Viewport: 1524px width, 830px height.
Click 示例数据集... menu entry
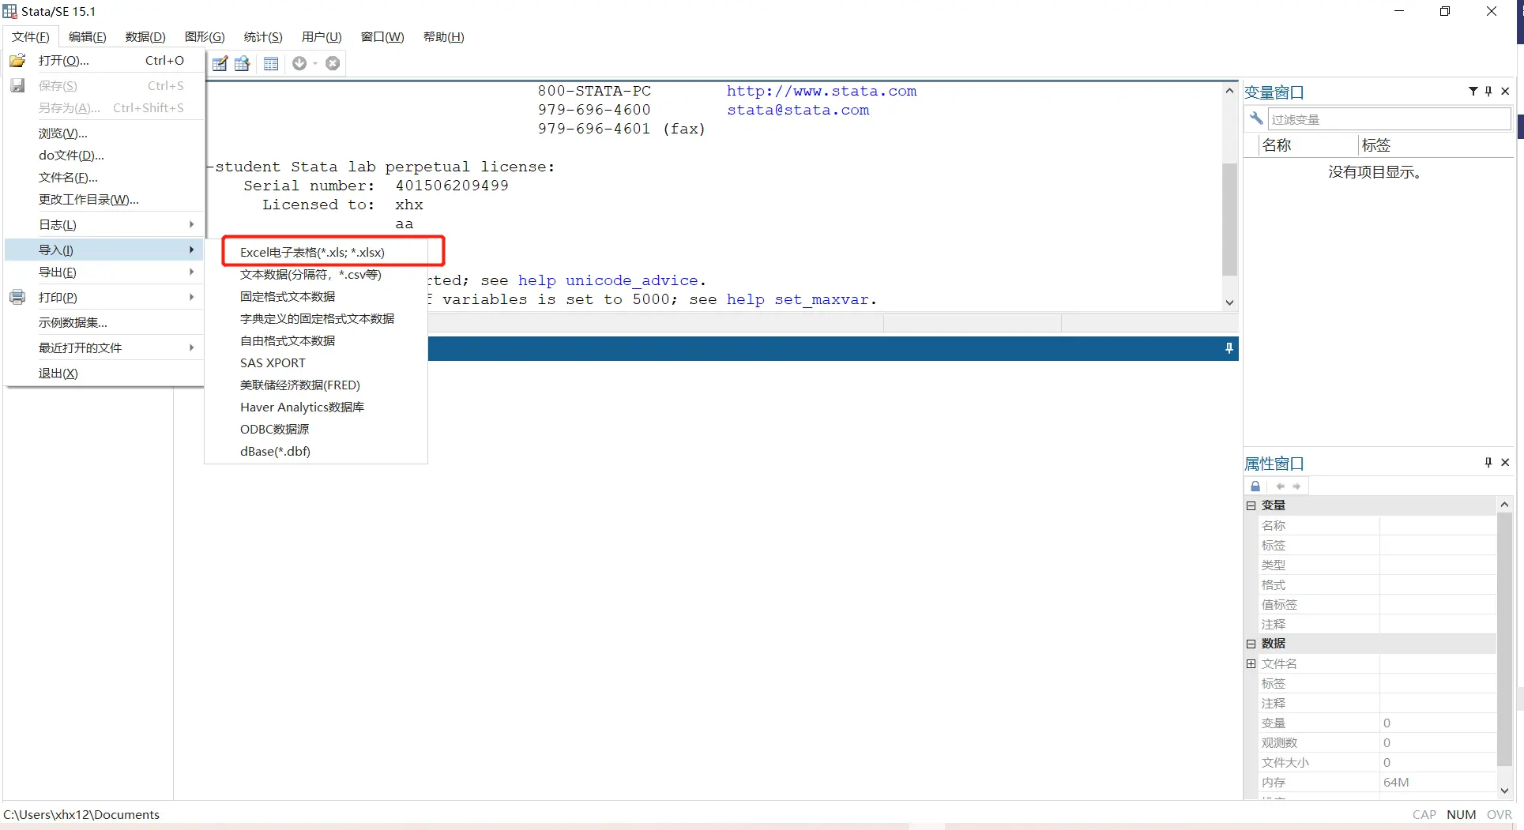tap(104, 323)
